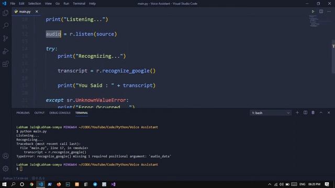This screenshot has height=188, width=335.
Task: Switch to the Problems tab
Action: [x=23, y=113]
